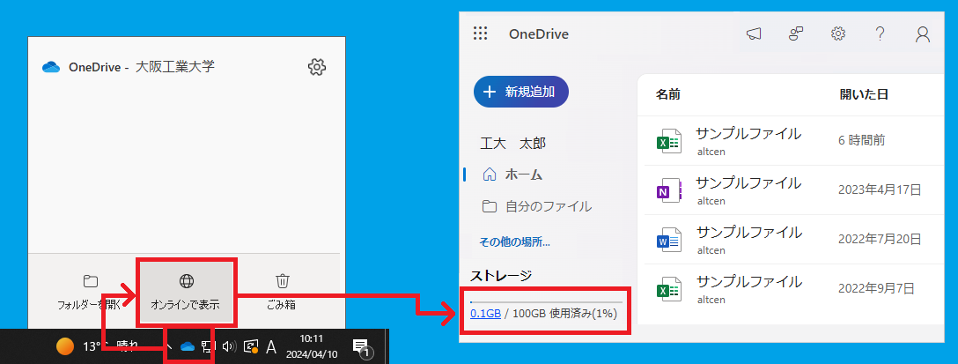Open the display tray icon beside the volume icon
The width and height of the screenshot is (958, 364).
[x=250, y=347]
